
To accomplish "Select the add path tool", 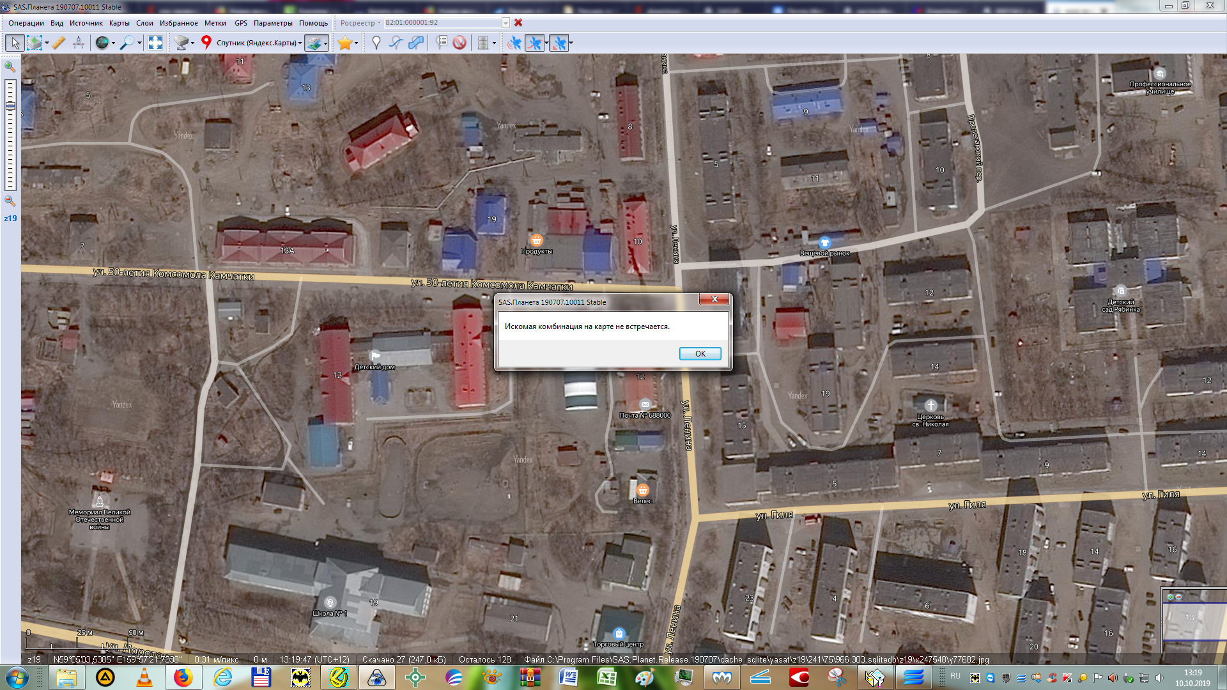I will (x=396, y=43).
